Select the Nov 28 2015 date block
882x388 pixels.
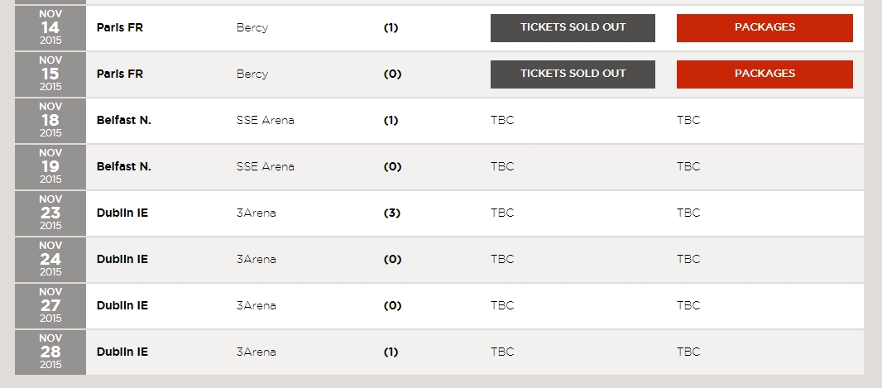[50, 352]
